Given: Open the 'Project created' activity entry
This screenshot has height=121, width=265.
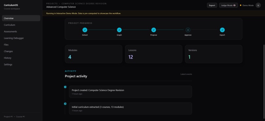Looking at the screenshot, I should point(131,92).
